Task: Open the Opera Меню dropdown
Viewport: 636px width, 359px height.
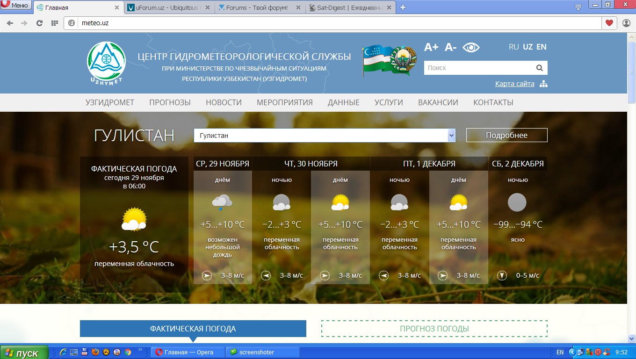Action: pyautogui.click(x=16, y=6)
